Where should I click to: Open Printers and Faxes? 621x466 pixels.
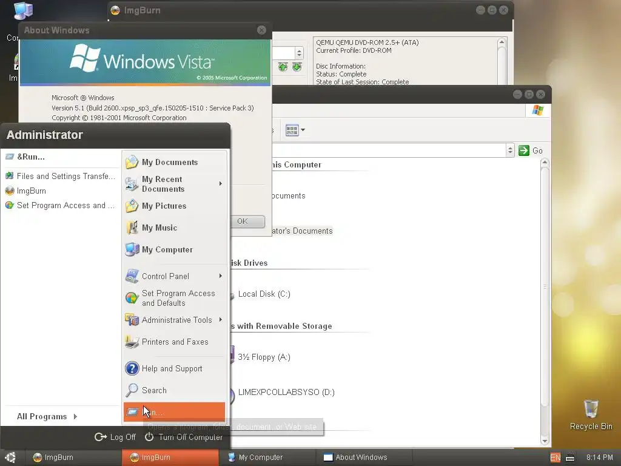174,342
